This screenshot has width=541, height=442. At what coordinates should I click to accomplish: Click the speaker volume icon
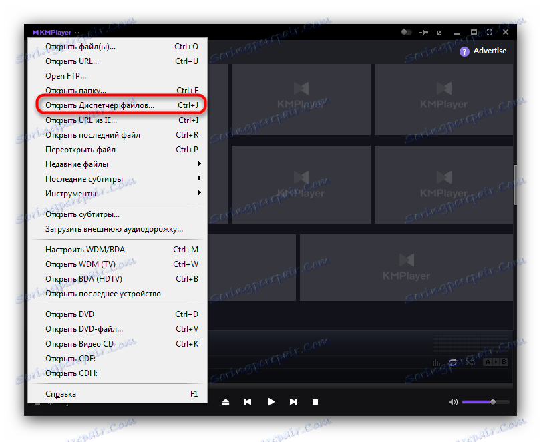point(453,401)
